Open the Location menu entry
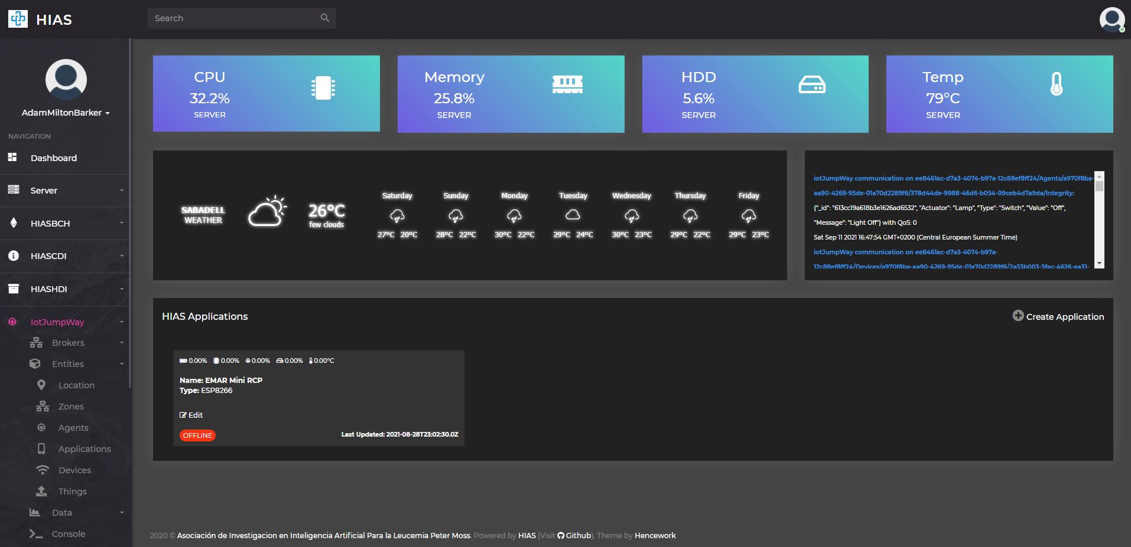Viewport: 1131px width, 547px height. coord(76,385)
